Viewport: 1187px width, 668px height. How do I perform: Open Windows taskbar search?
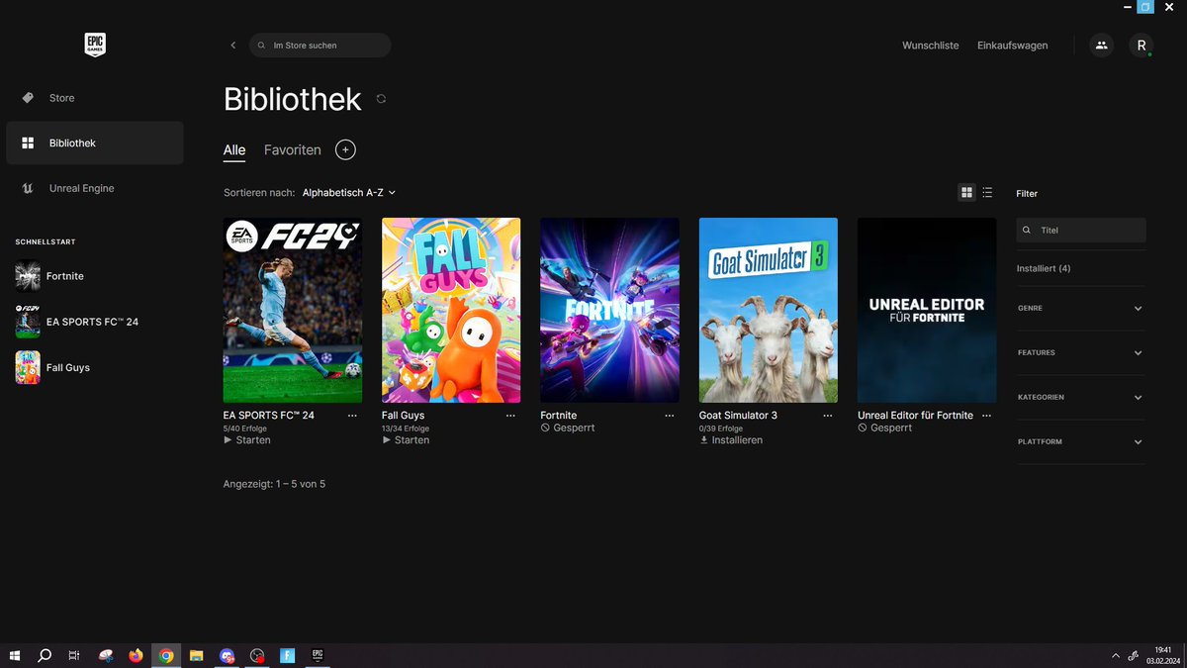pos(45,655)
